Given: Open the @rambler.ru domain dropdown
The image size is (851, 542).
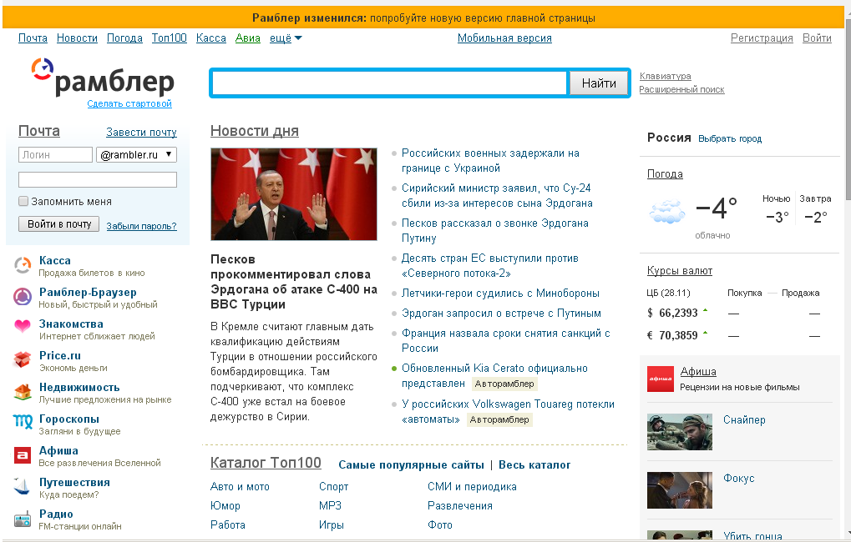Looking at the screenshot, I should coord(136,155).
